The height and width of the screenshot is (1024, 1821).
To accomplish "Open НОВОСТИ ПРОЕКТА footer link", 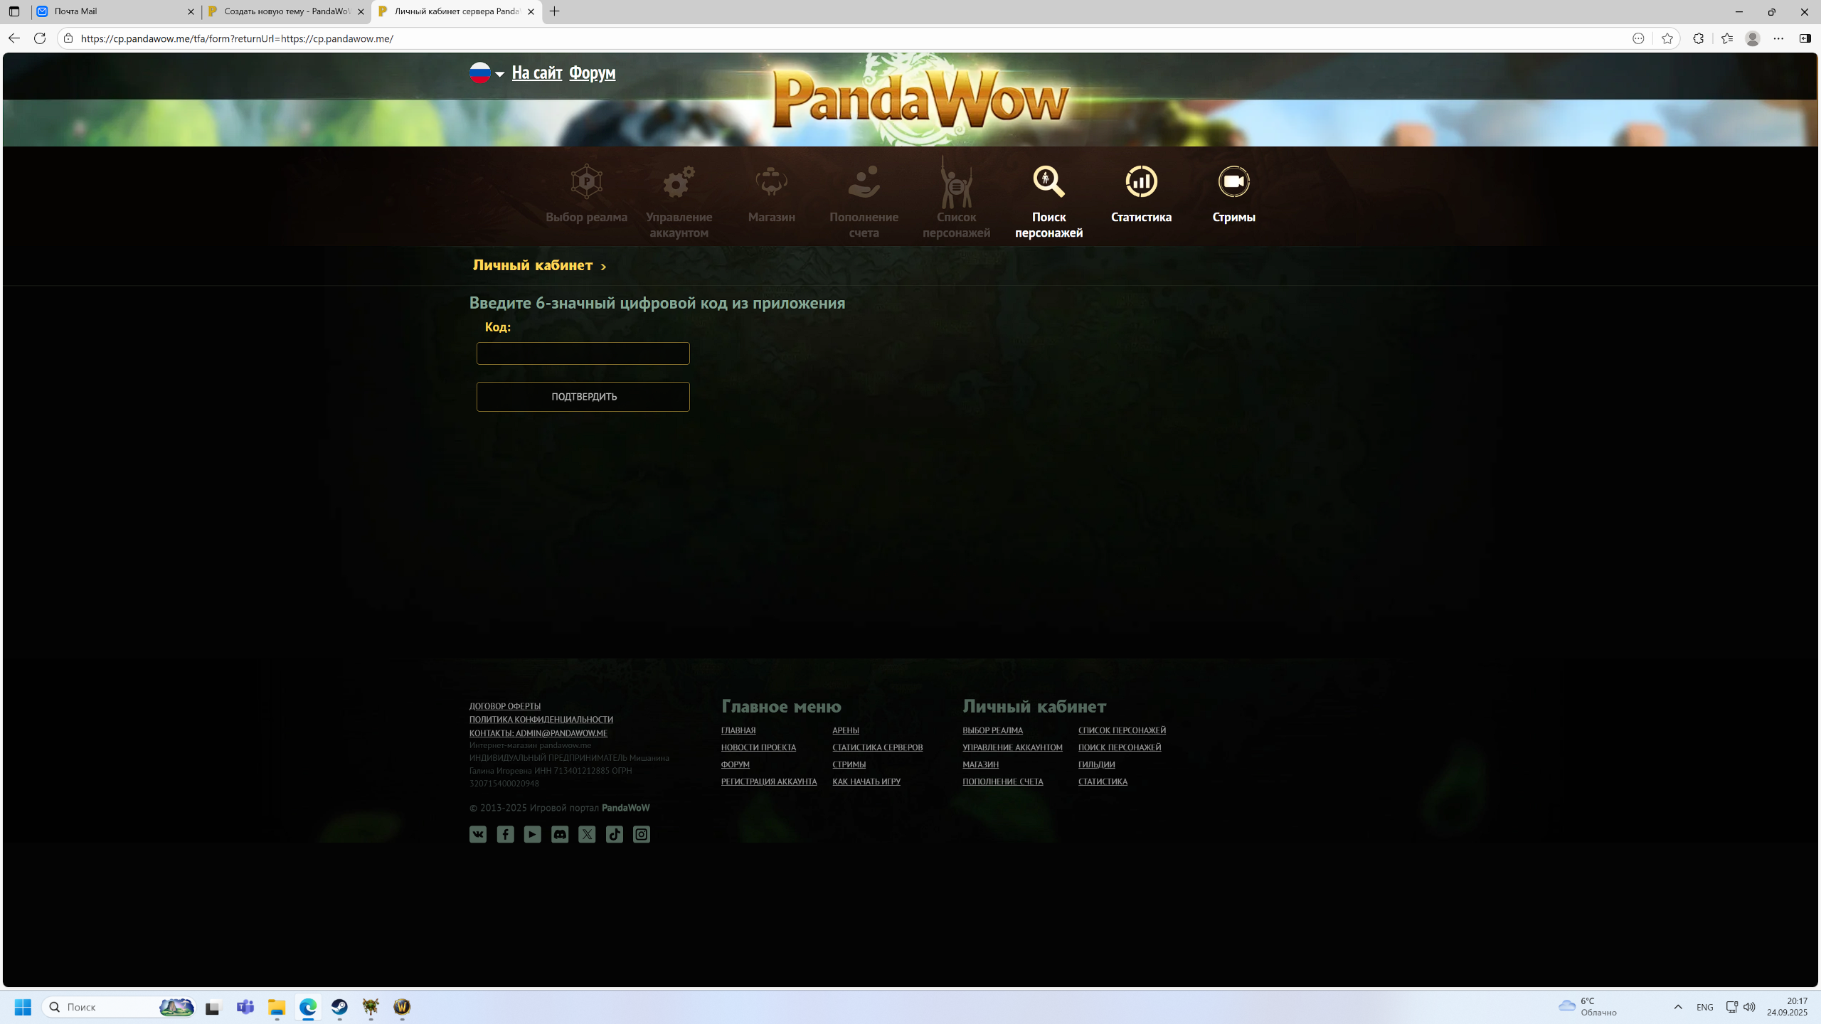I will [x=758, y=747].
